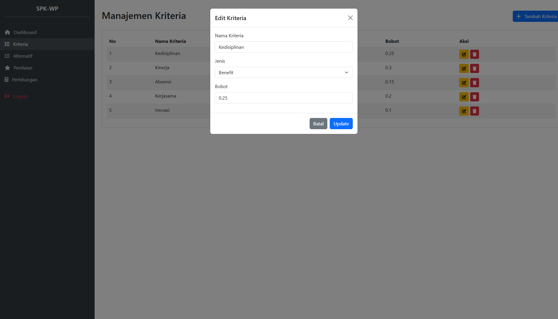
Task: Click the Update button
Action: (341, 124)
